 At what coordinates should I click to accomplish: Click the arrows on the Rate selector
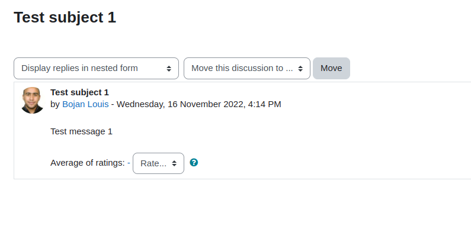174,163
